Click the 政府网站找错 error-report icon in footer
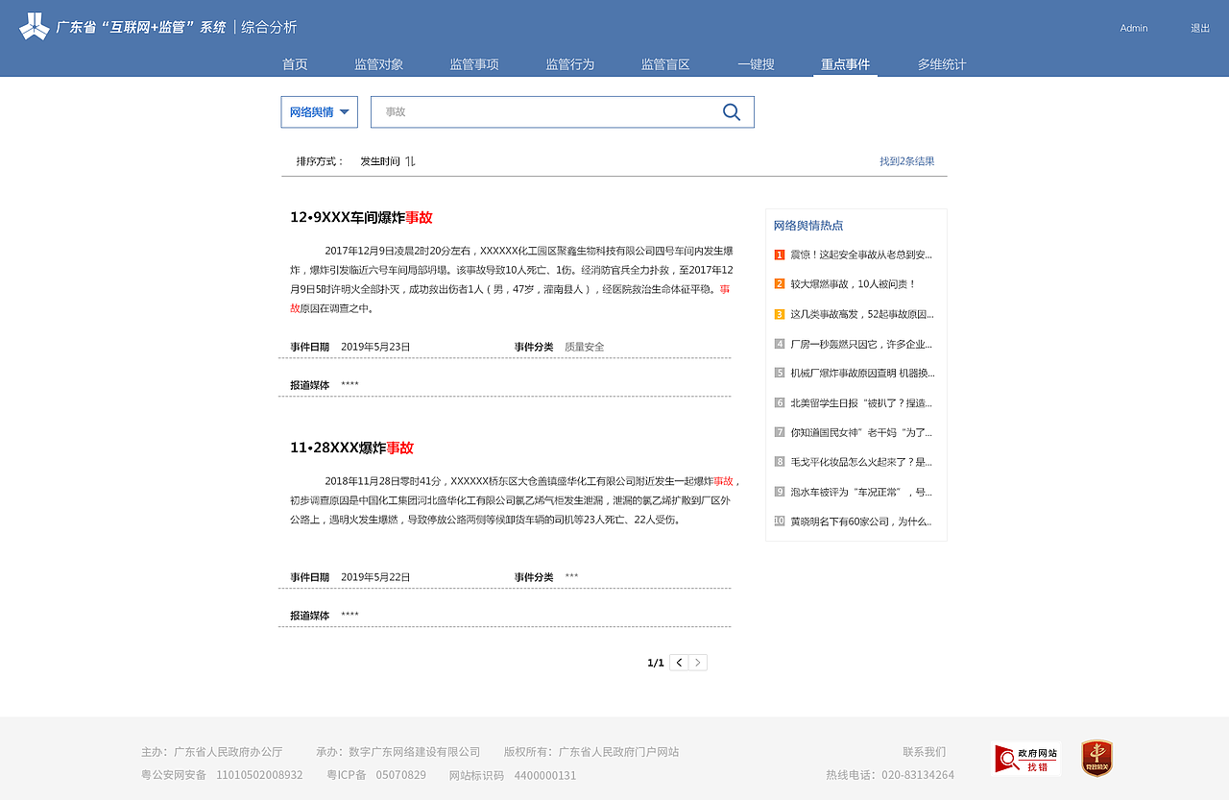Image resolution: width=1229 pixels, height=800 pixels. pyautogui.click(x=1026, y=758)
